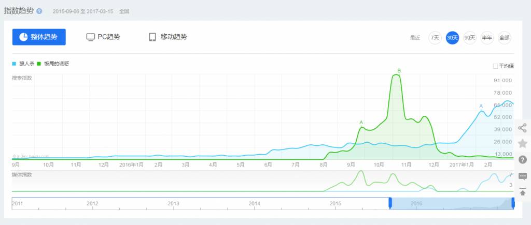Viewport: 531px width, 225px height.
Task: Click 2013 on the bottom timeline
Action: tap(173, 204)
